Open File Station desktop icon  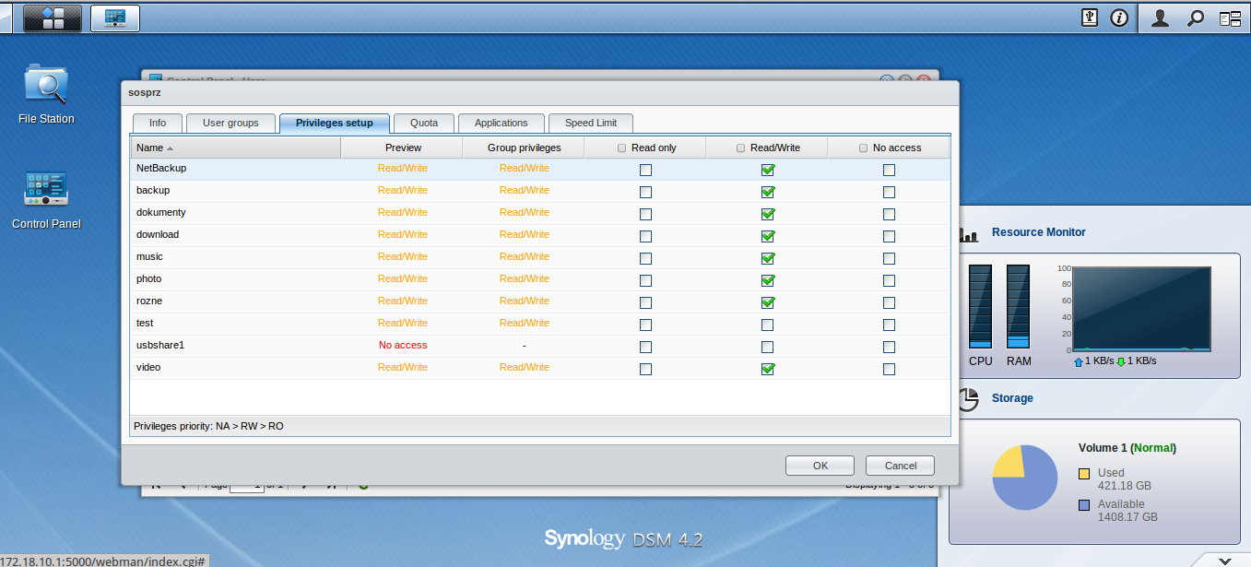(46, 94)
